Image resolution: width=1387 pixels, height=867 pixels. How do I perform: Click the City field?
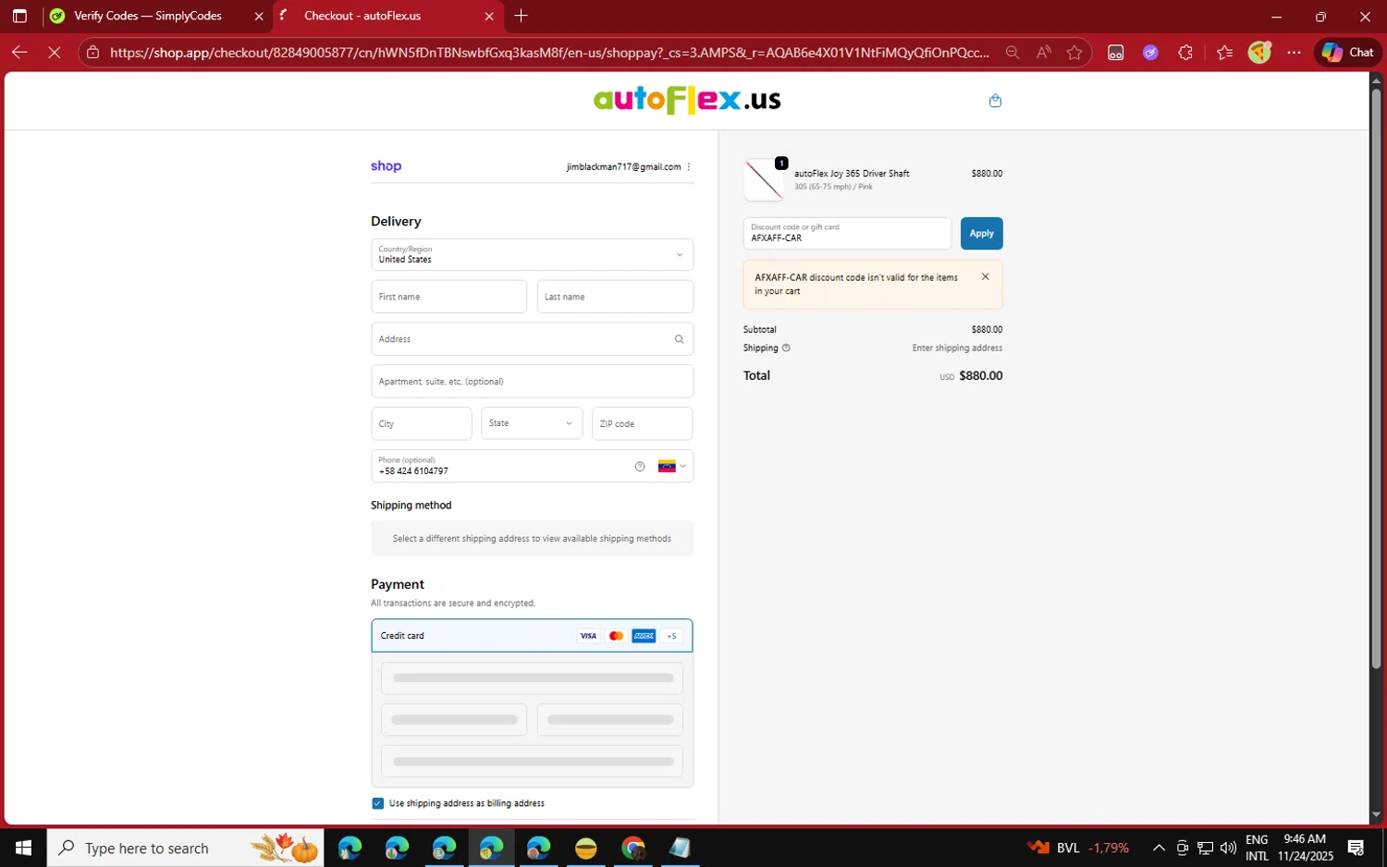click(422, 423)
